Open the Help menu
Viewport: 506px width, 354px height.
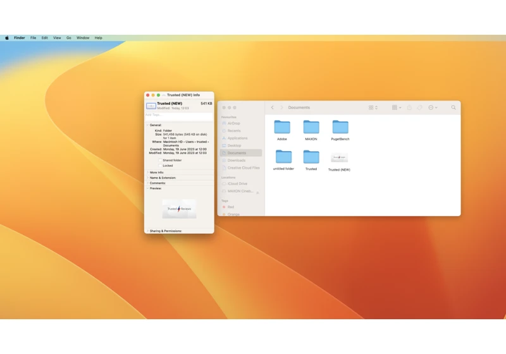coord(99,38)
